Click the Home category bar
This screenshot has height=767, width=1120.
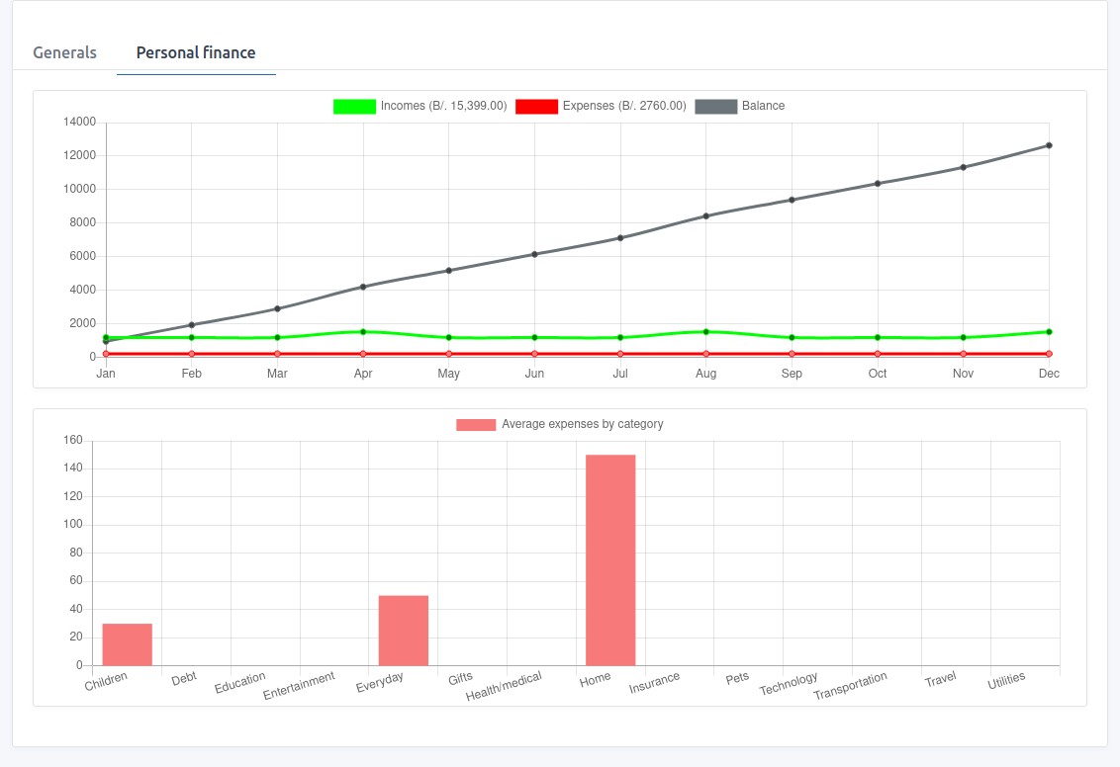click(610, 559)
